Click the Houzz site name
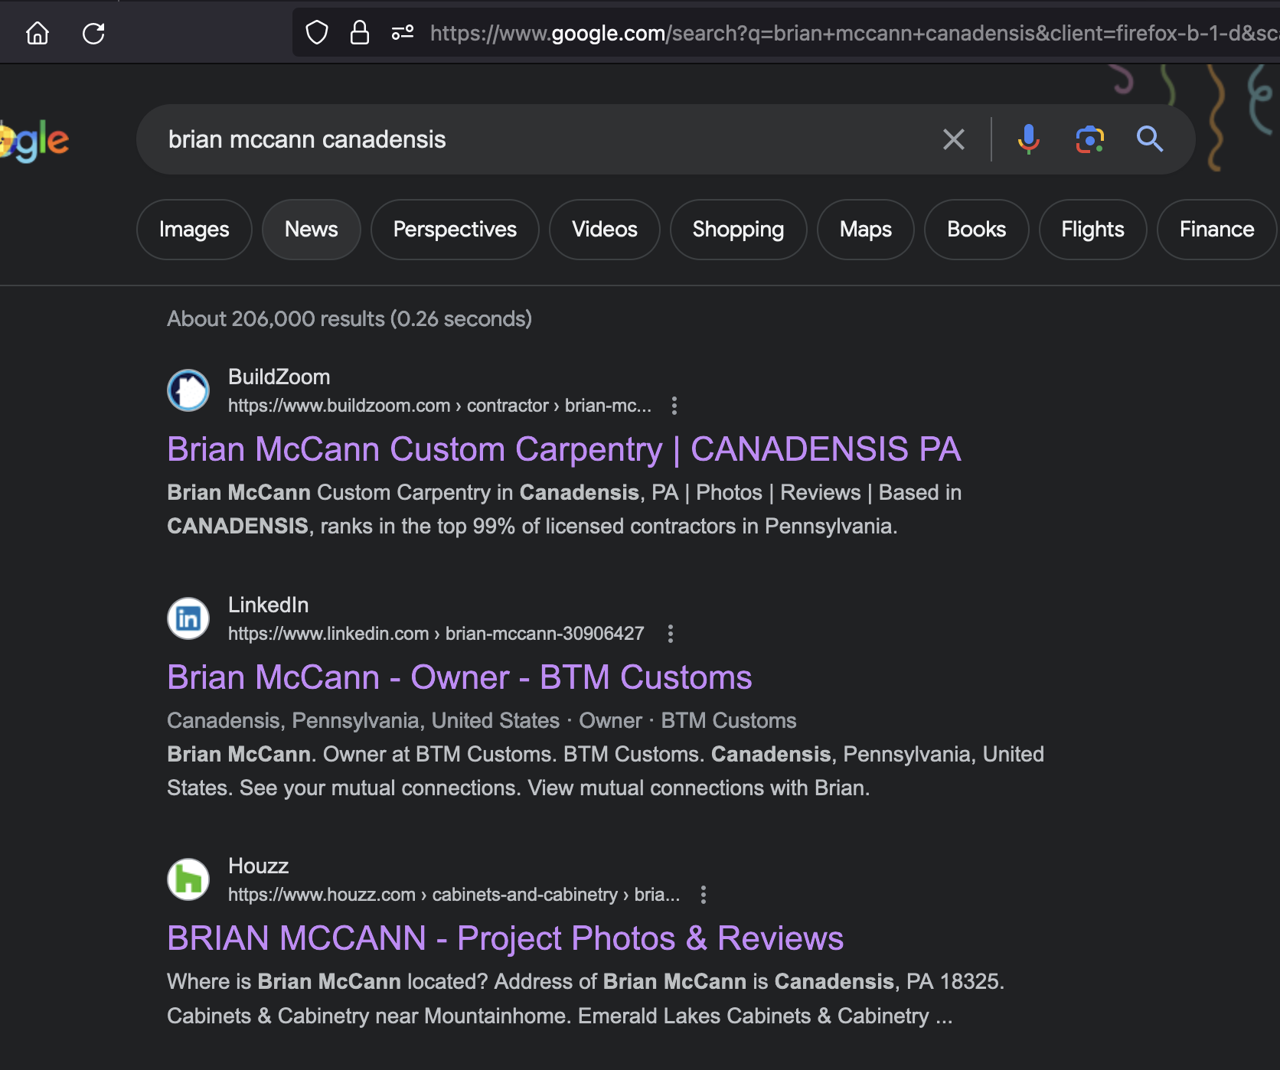 click(x=259, y=866)
